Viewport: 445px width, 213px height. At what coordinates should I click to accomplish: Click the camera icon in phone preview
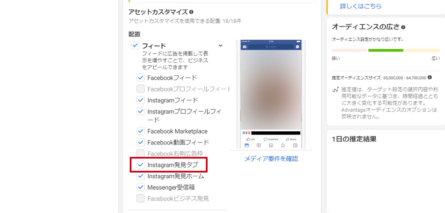click(245, 47)
